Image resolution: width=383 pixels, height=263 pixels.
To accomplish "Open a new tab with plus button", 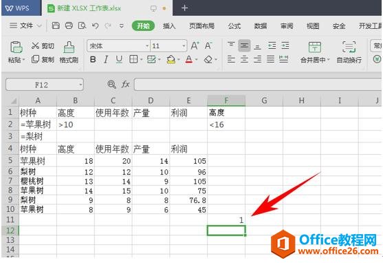I will (185, 8).
